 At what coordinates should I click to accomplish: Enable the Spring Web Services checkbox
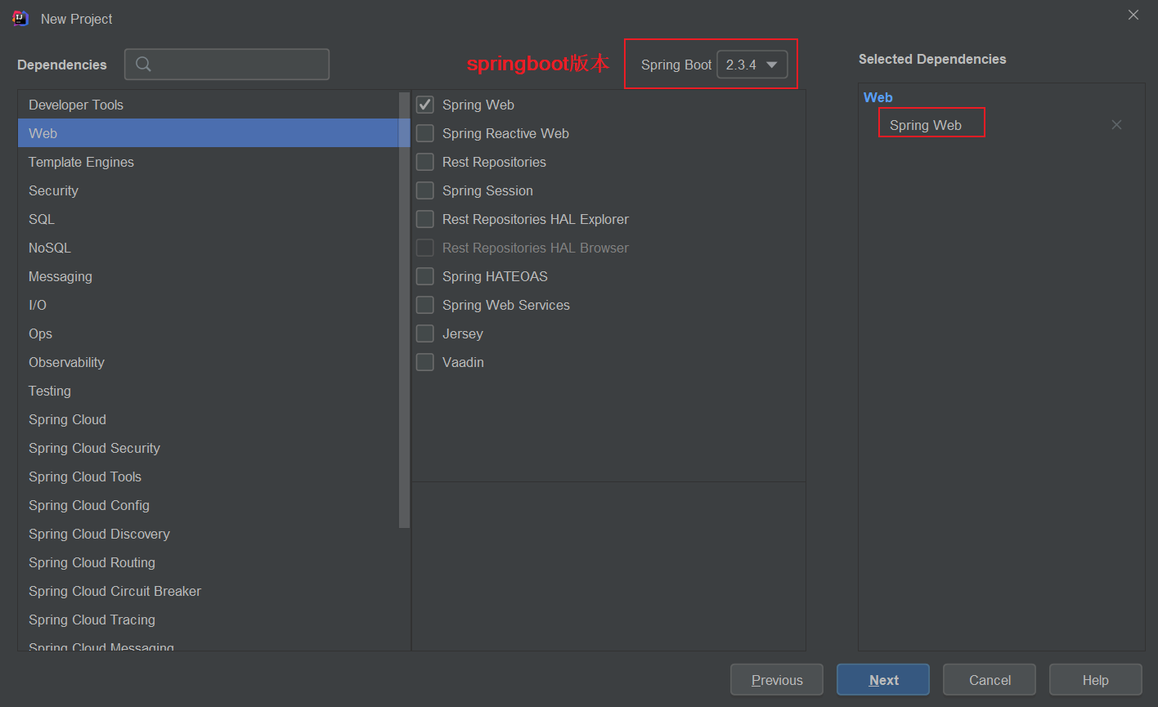[425, 305]
